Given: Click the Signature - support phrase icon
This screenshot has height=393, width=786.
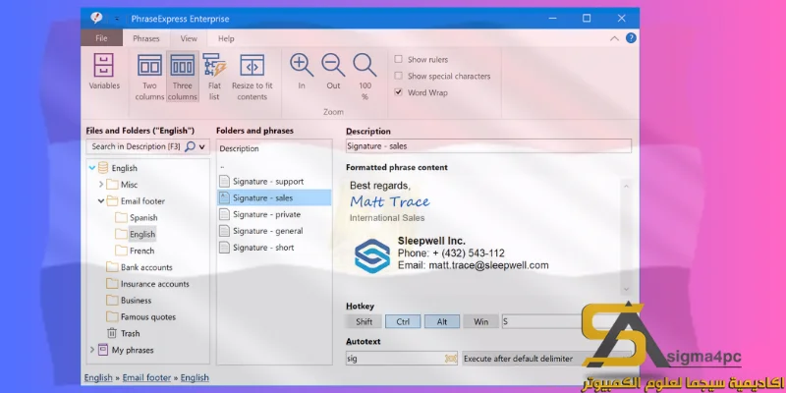Looking at the screenshot, I should (225, 182).
